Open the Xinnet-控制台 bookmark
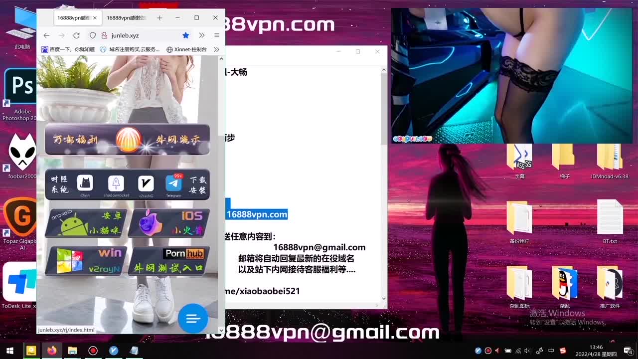Image resolution: width=638 pixels, height=359 pixels. pos(186,49)
